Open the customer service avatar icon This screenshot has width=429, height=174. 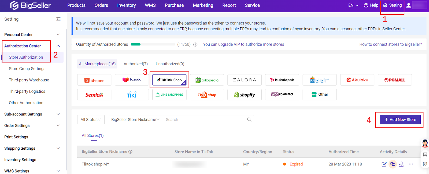point(425,143)
